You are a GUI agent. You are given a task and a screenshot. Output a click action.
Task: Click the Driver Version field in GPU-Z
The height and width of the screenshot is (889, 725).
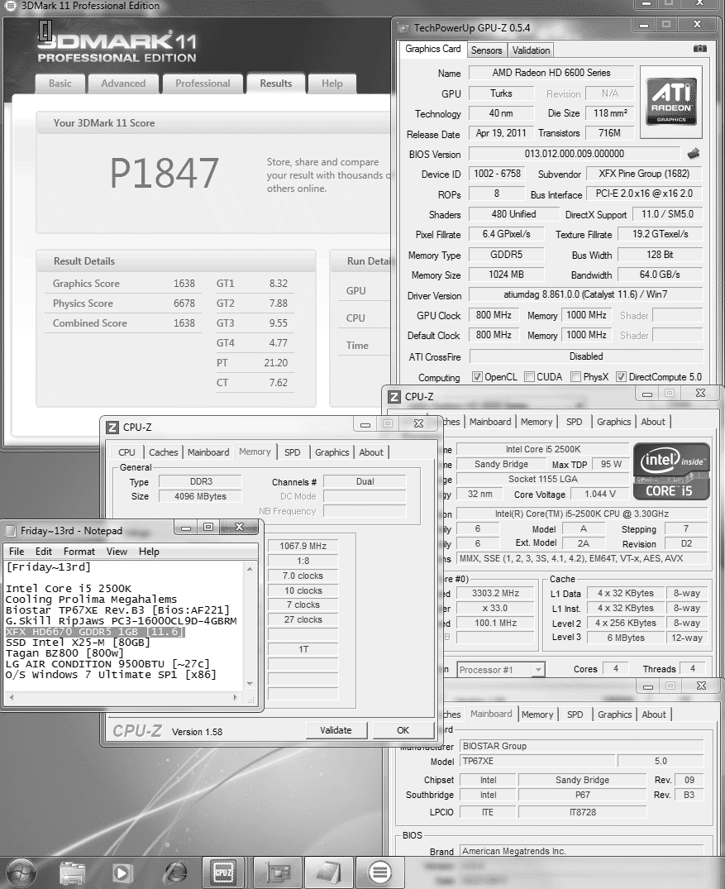point(585,295)
